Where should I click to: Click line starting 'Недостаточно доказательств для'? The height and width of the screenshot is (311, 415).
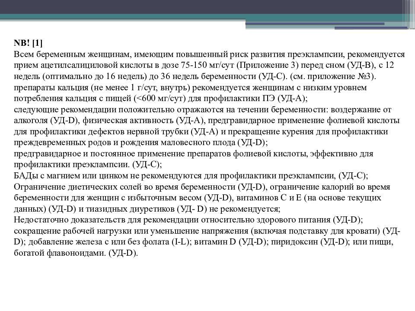(x=188, y=220)
